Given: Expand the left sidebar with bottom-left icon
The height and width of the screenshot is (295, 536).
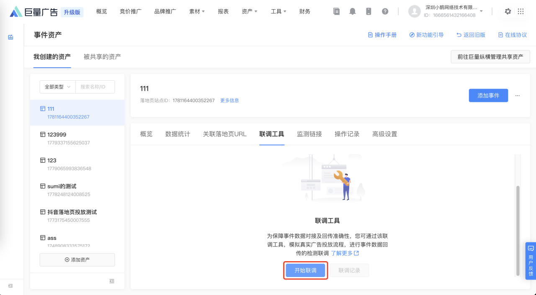Looking at the screenshot, I should [x=10, y=286].
